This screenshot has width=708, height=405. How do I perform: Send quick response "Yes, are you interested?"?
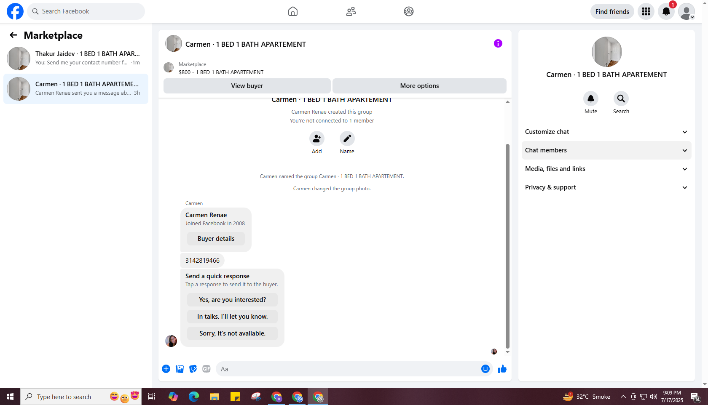pyautogui.click(x=233, y=300)
